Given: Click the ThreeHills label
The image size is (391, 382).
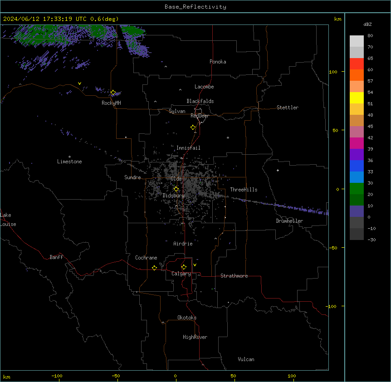Looking at the screenshot, I should click(244, 190).
